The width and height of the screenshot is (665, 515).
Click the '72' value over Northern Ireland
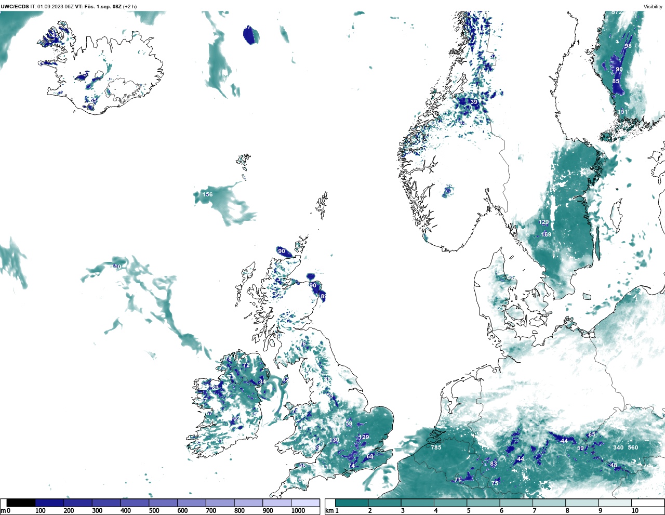[247, 365]
